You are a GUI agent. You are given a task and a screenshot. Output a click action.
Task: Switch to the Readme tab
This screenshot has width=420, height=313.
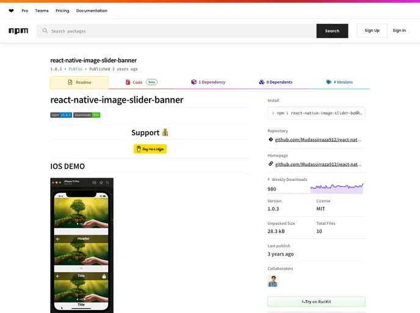(x=79, y=83)
